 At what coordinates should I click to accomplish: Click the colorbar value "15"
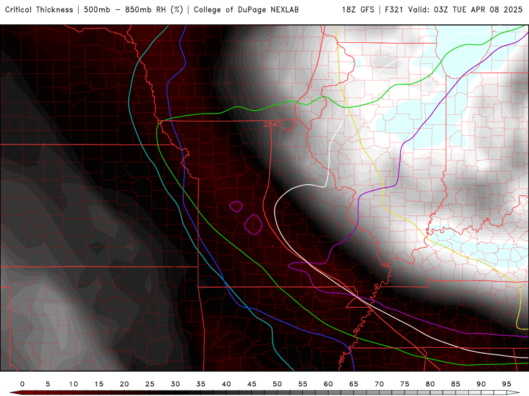coord(99,384)
